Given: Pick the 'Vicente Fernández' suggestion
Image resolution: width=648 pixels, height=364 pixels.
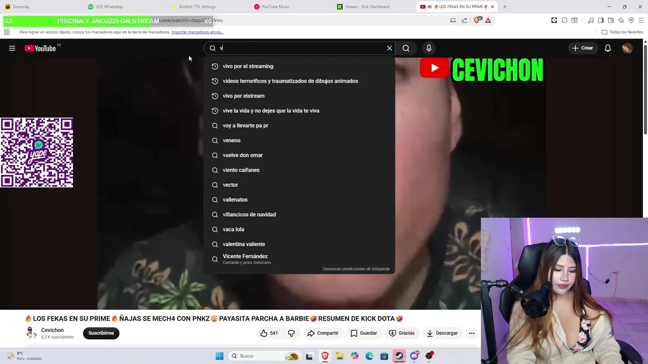Looking at the screenshot, I should [x=299, y=259].
